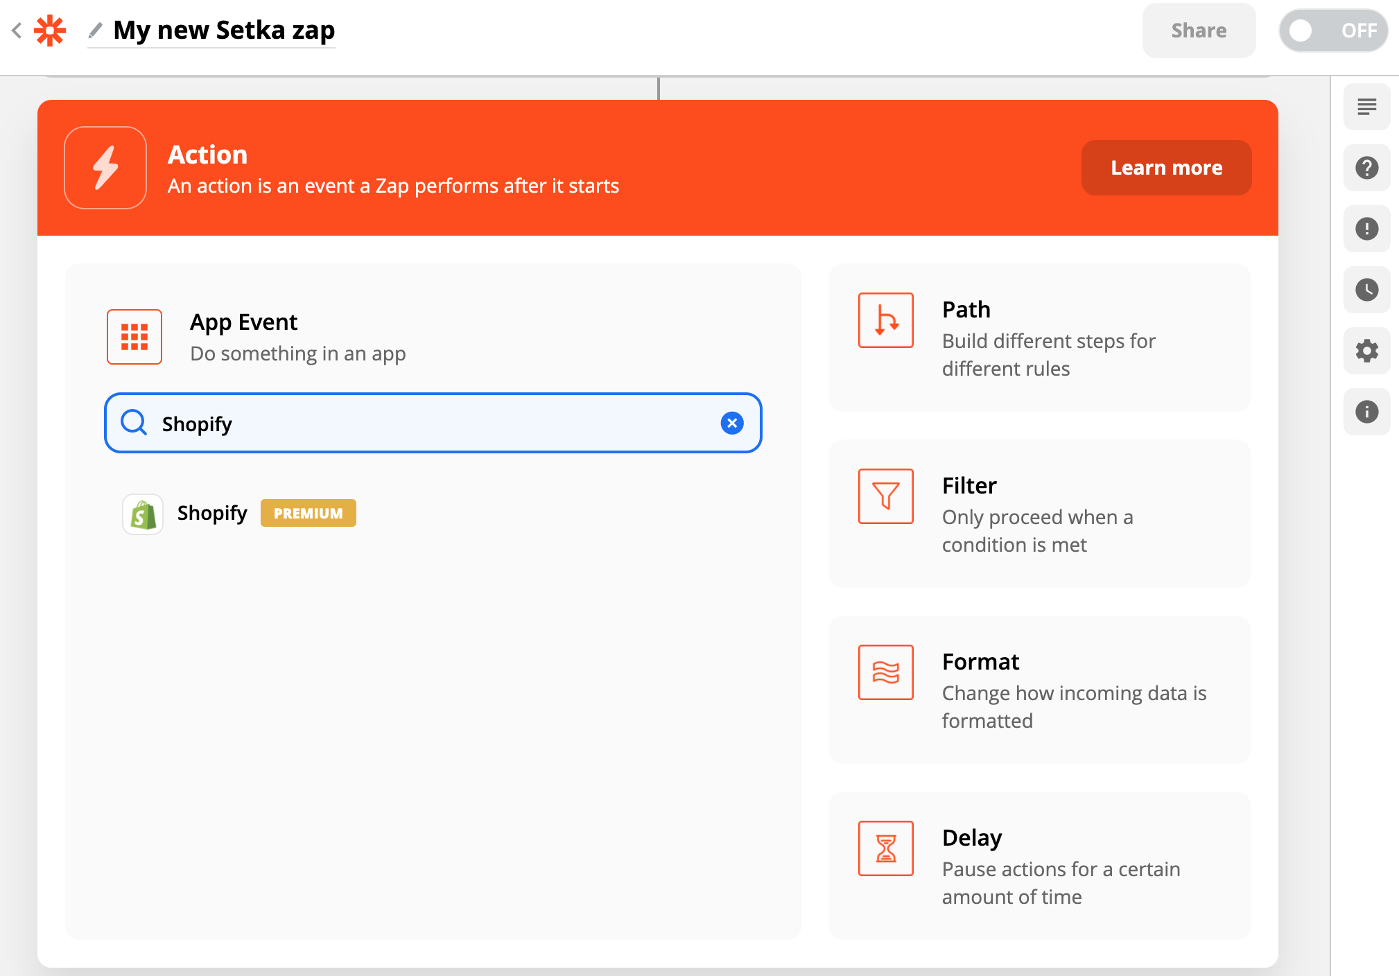Click the Zapier asterisk logo
1399x976 pixels.
tap(50, 31)
